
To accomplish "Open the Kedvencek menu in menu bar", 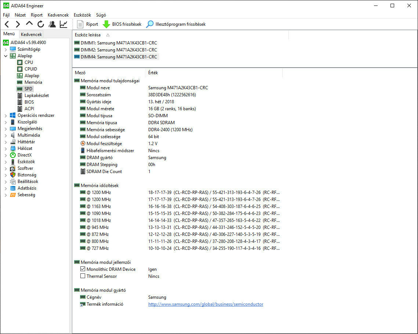I will coord(58,15).
